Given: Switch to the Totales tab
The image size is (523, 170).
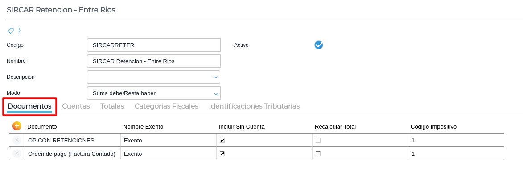Looking at the screenshot, I should coord(112,106).
